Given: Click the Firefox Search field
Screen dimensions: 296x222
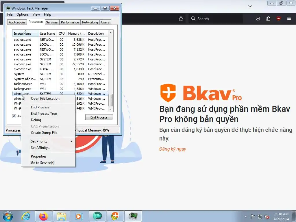Looking at the screenshot, I should (x=216, y=18).
